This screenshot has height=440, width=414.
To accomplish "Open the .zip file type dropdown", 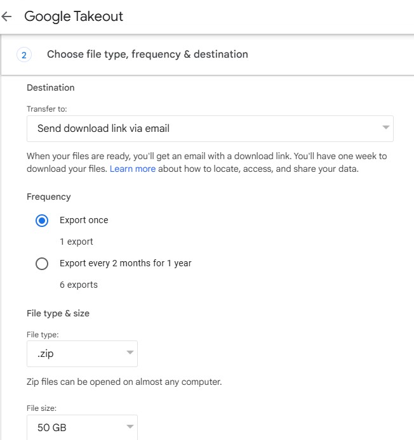I will coord(82,354).
